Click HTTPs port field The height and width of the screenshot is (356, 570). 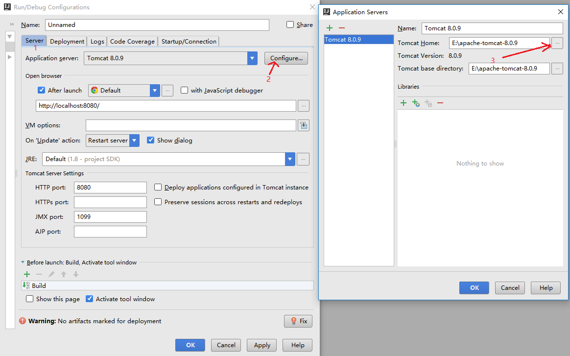click(x=110, y=202)
